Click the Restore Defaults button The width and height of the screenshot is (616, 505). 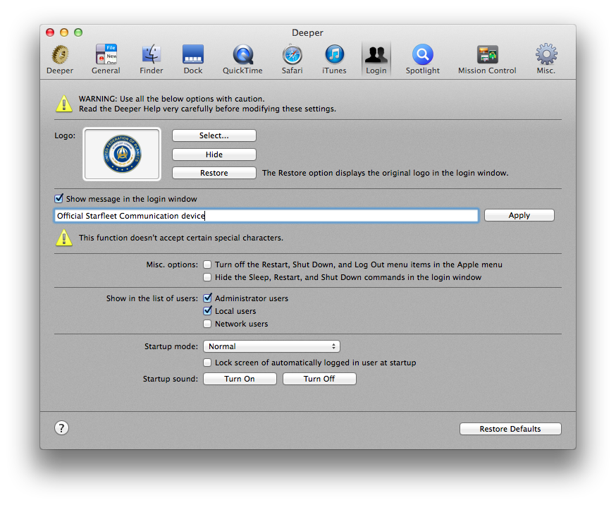(510, 429)
